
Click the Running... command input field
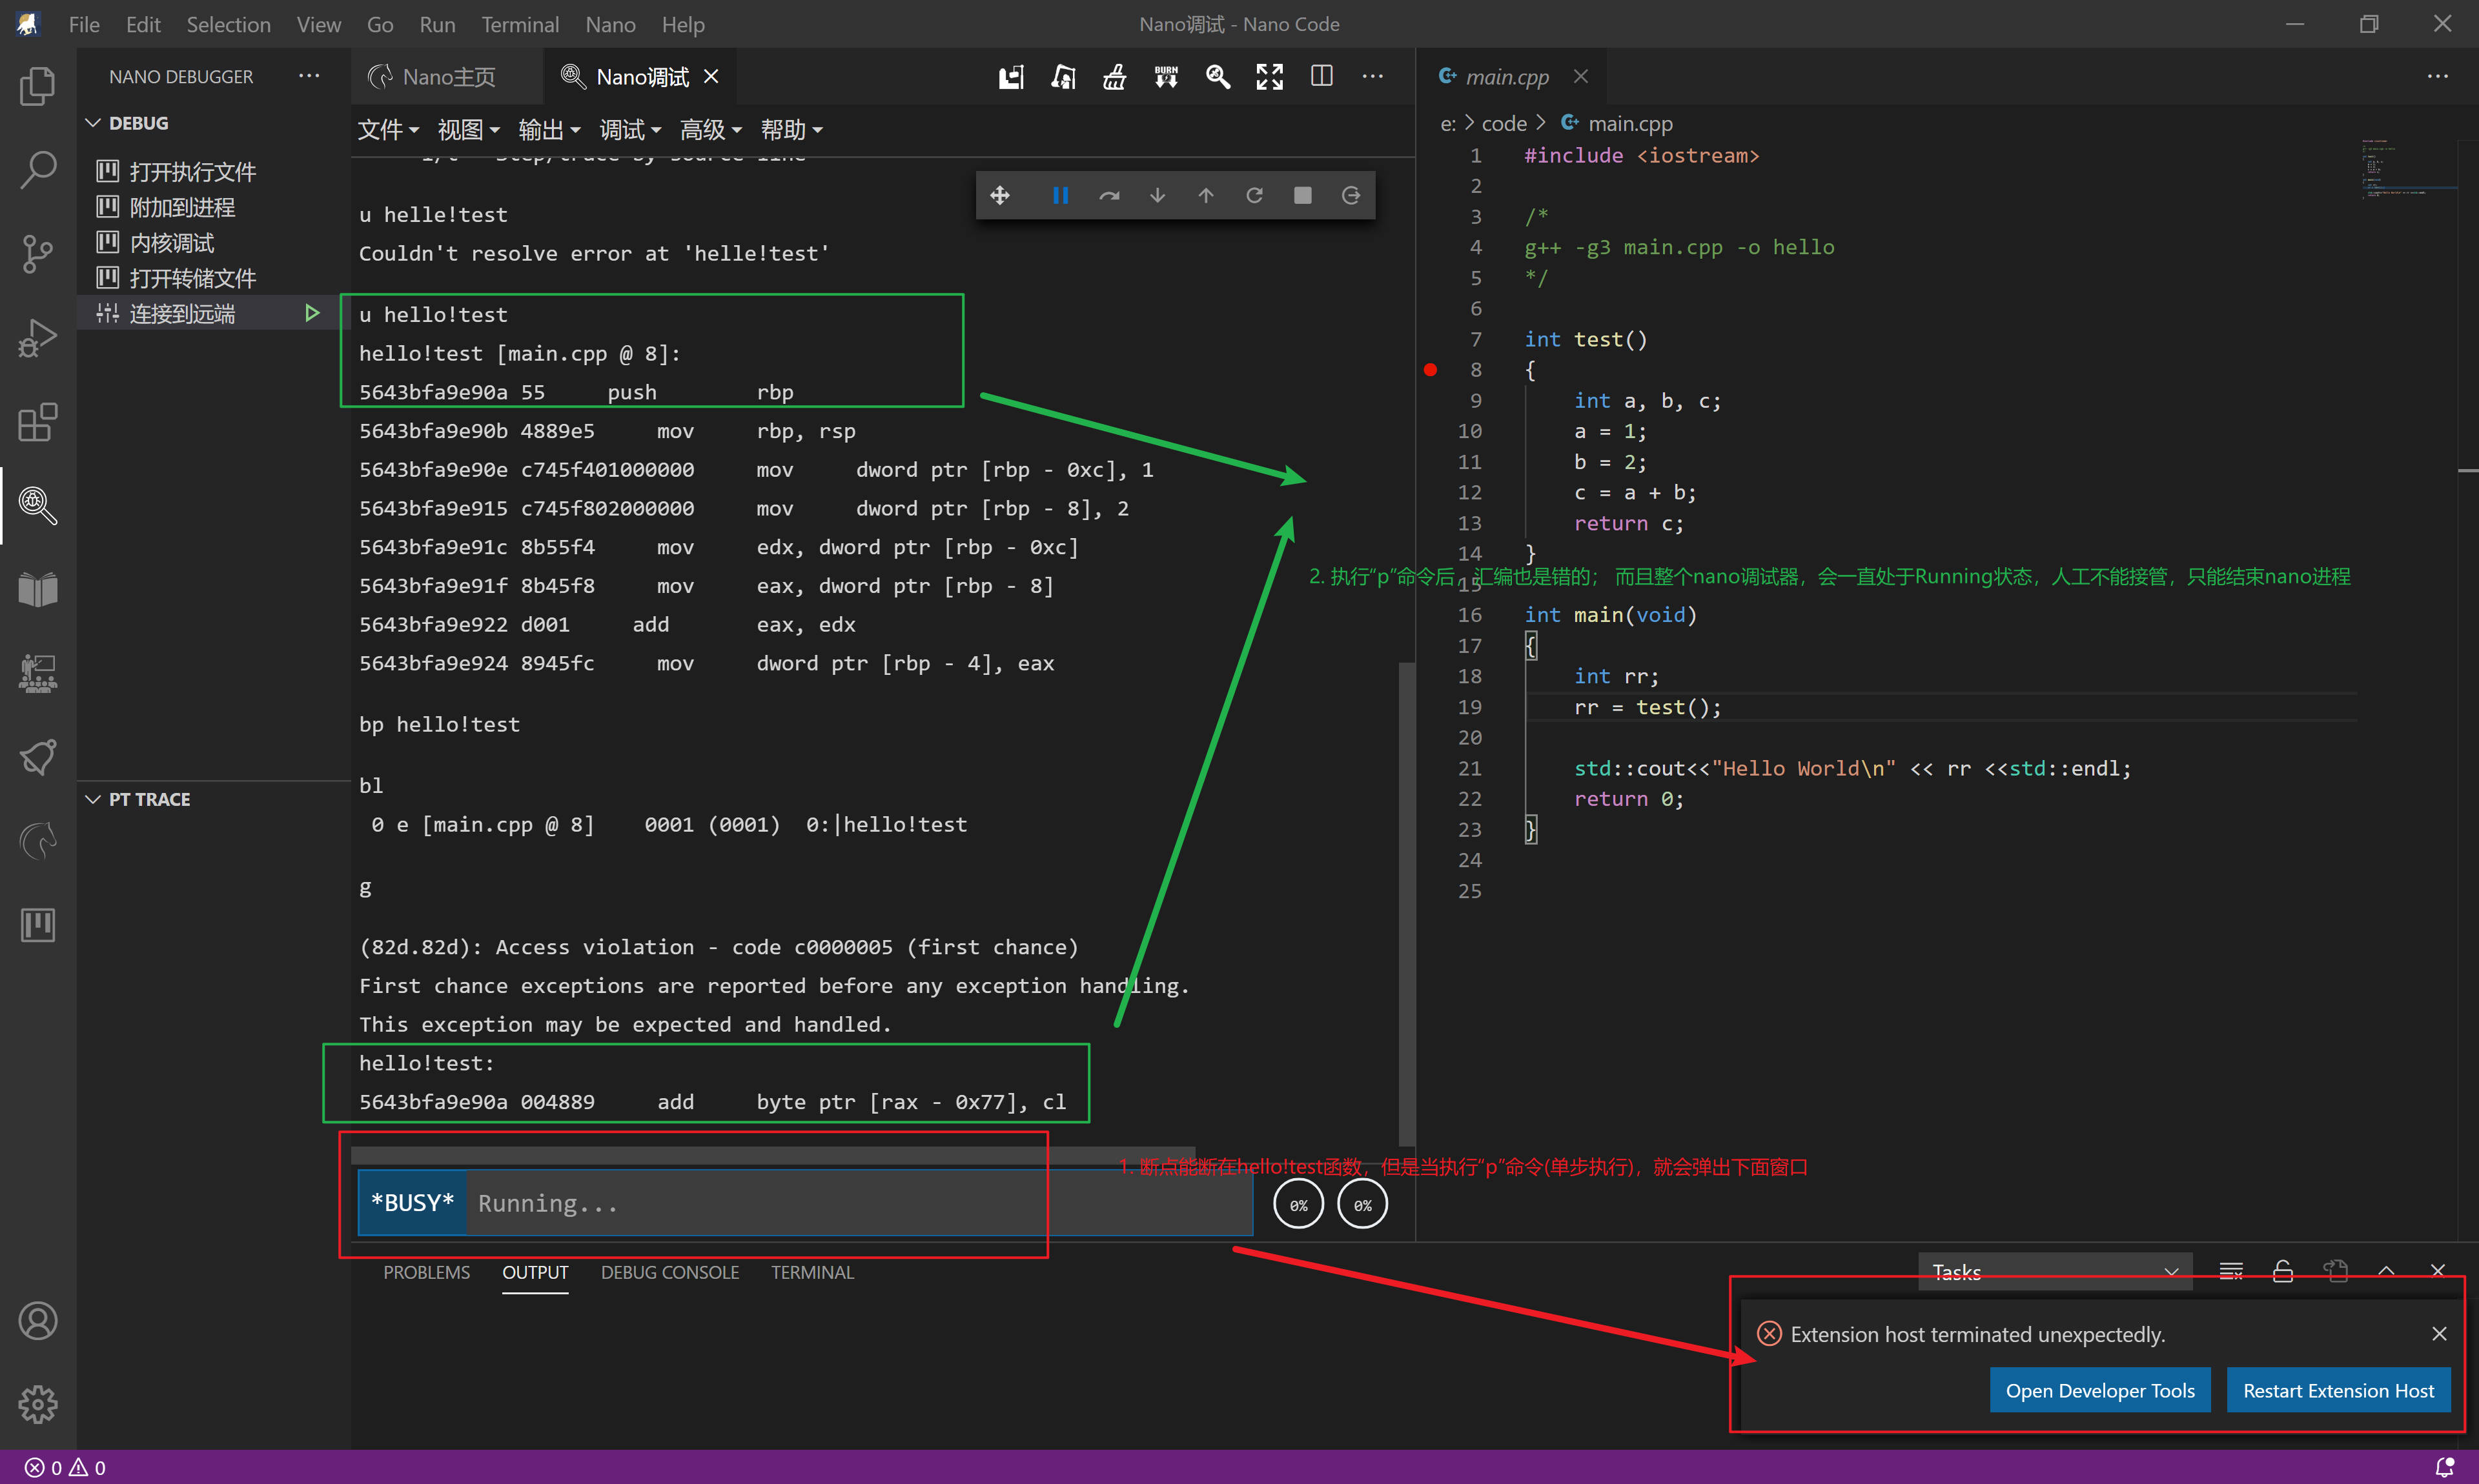[x=859, y=1203]
